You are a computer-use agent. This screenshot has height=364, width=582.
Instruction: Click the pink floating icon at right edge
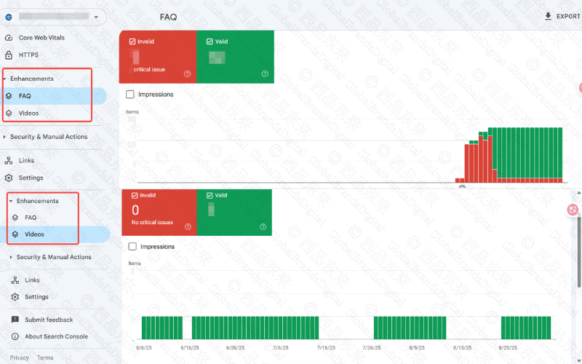(x=573, y=210)
